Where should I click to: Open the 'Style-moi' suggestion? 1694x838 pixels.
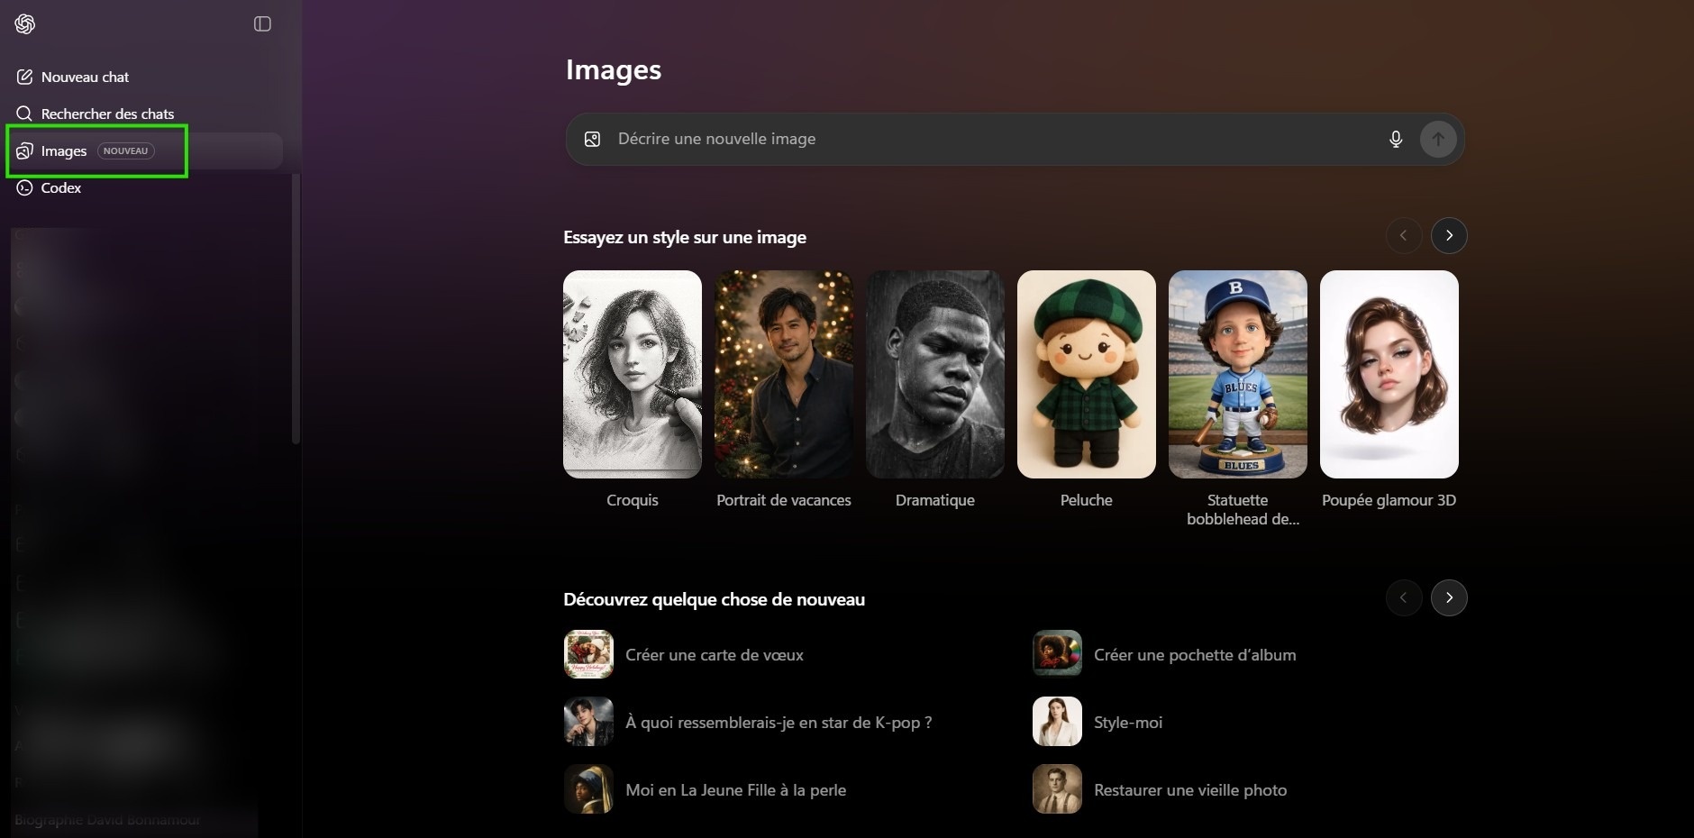[1127, 723]
